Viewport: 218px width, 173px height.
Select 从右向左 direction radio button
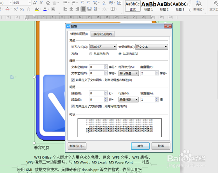click(91, 54)
